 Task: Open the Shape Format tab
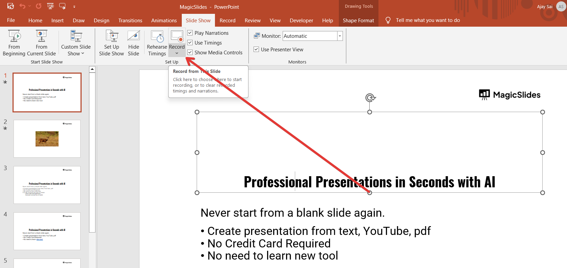point(358,20)
